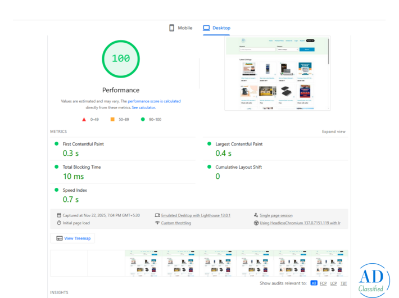Viewport: 399px width, 298px height.
Task: Click the green dot beside First Contentful Paint
Action: [57, 143]
